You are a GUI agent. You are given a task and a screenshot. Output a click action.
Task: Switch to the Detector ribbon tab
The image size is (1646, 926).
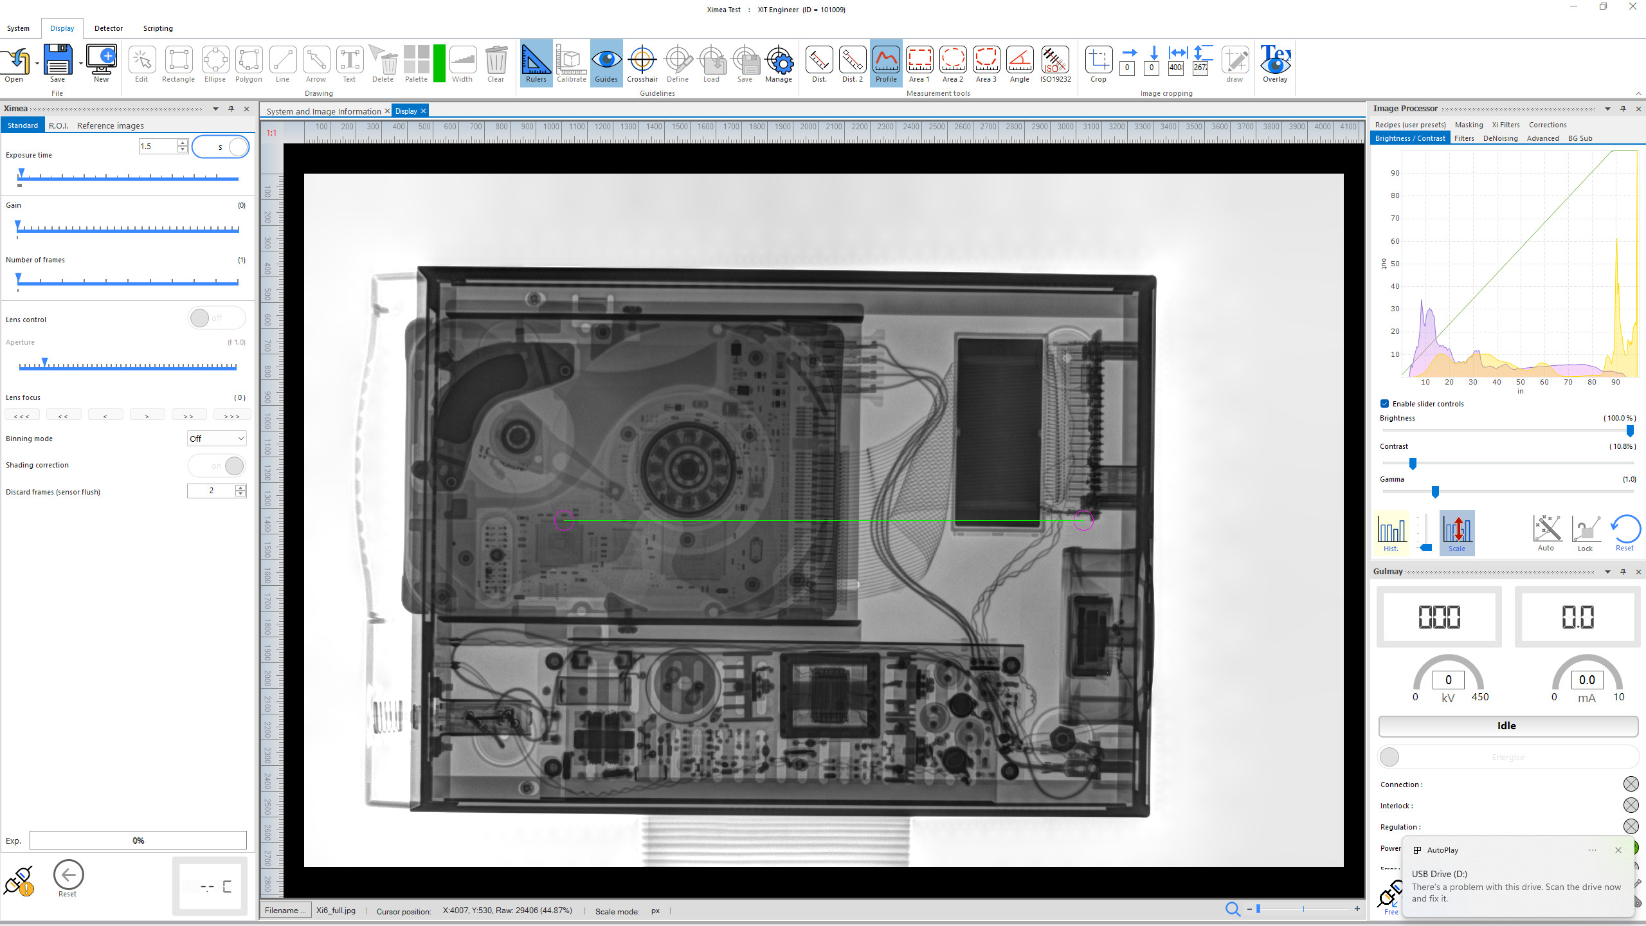[x=109, y=28]
